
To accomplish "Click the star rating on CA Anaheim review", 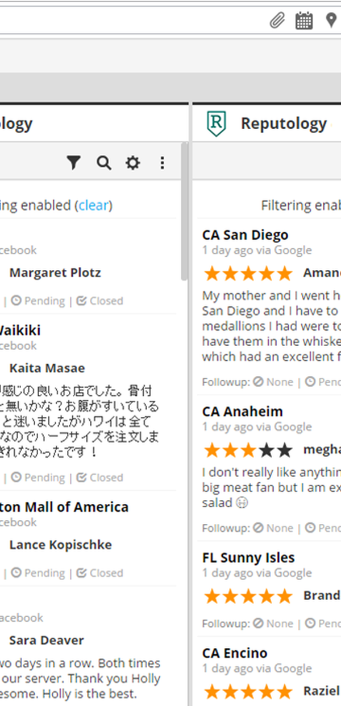I will pyautogui.click(x=248, y=450).
